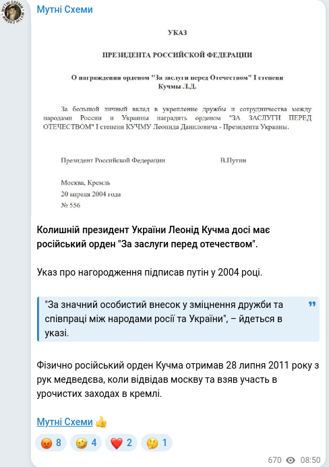This screenshot has height=467, width=329.
Task: Click the eye views icon next to 670
Action: click(291, 460)
